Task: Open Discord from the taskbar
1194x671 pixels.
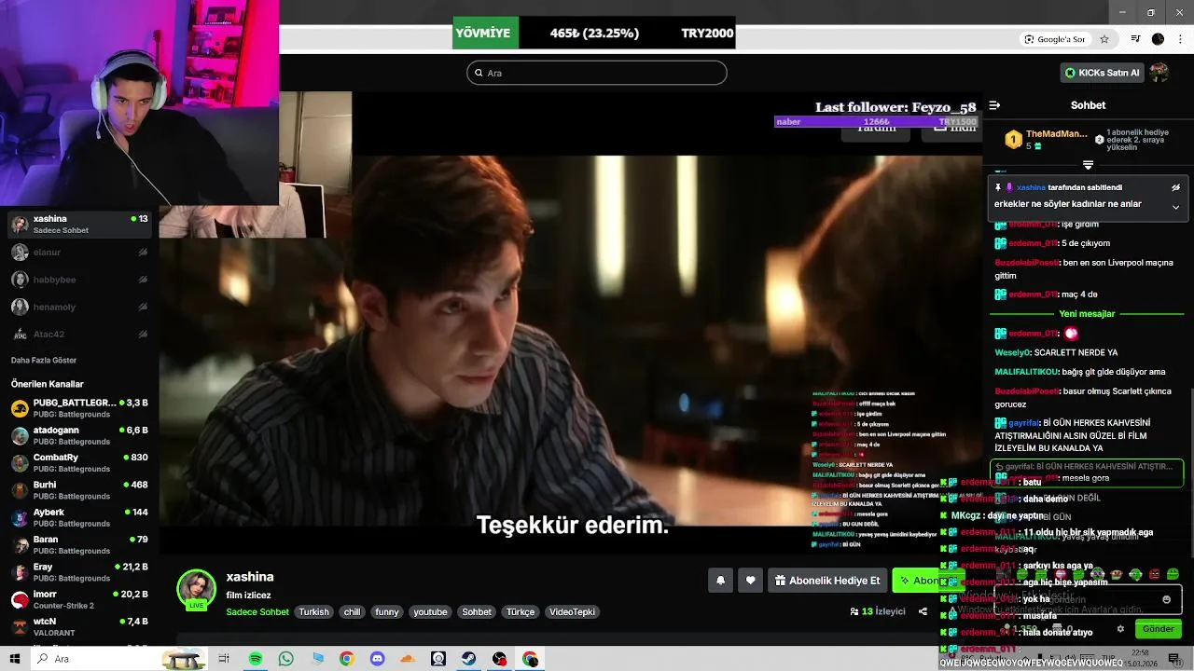Action: click(x=377, y=659)
